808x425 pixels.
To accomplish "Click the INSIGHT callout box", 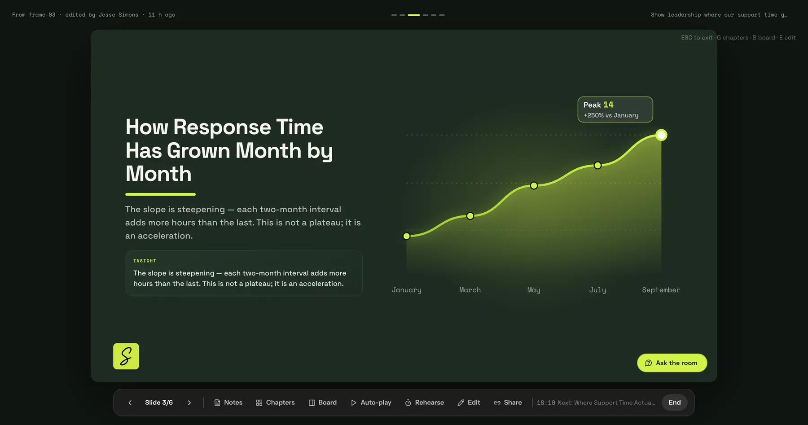I will [x=244, y=273].
